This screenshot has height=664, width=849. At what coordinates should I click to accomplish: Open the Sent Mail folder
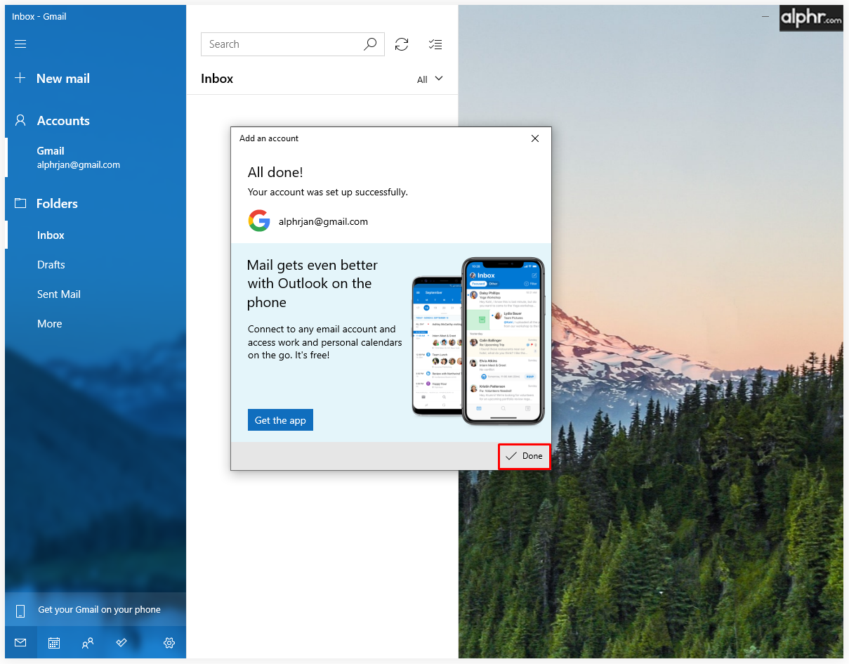click(58, 294)
